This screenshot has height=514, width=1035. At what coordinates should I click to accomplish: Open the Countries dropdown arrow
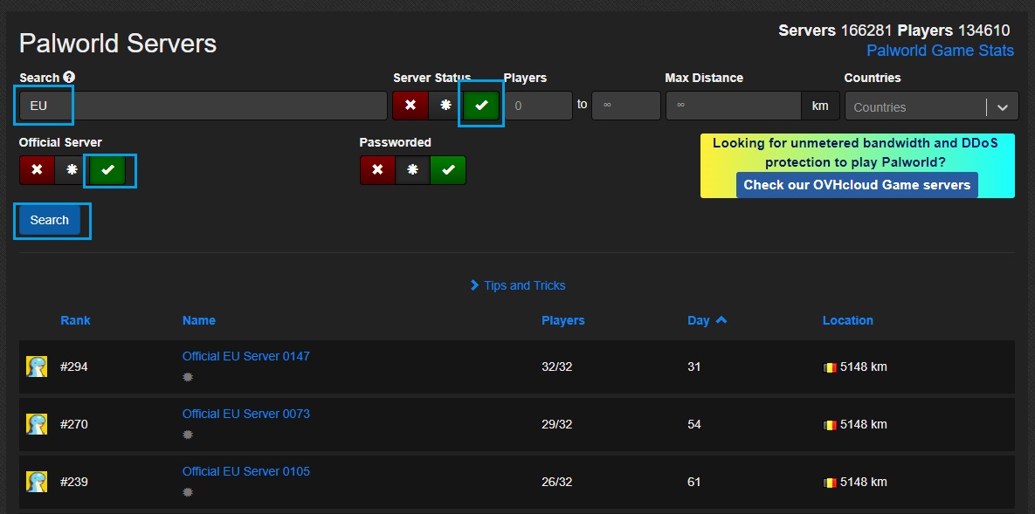tap(1003, 107)
